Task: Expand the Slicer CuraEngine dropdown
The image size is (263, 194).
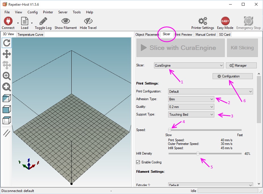Action: (x=189, y=66)
